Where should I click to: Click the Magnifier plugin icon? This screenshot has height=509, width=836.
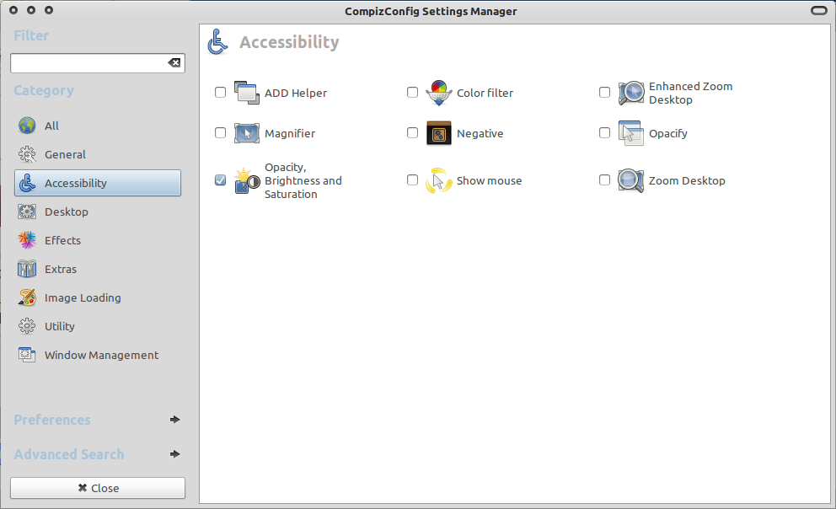pyautogui.click(x=246, y=133)
